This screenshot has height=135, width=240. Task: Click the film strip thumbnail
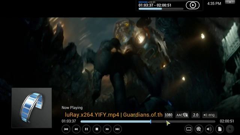click(31, 108)
